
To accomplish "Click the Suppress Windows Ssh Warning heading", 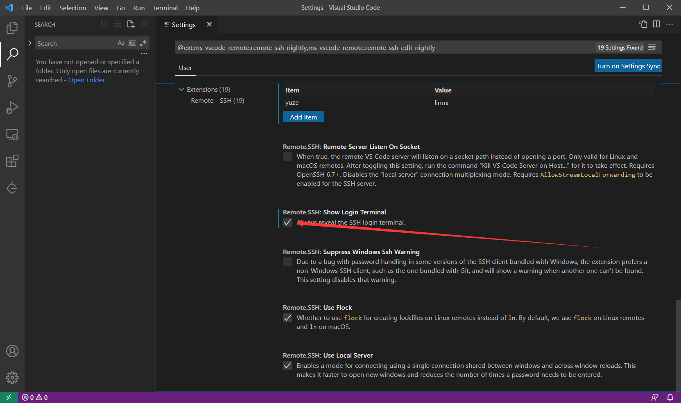I will click(x=351, y=252).
